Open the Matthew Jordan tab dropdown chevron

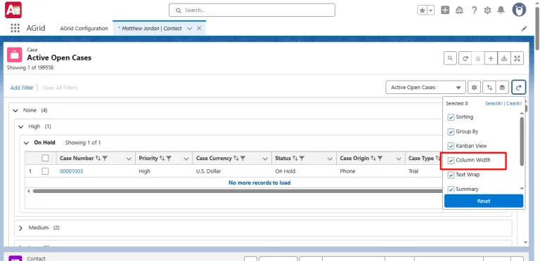click(189, 29)
